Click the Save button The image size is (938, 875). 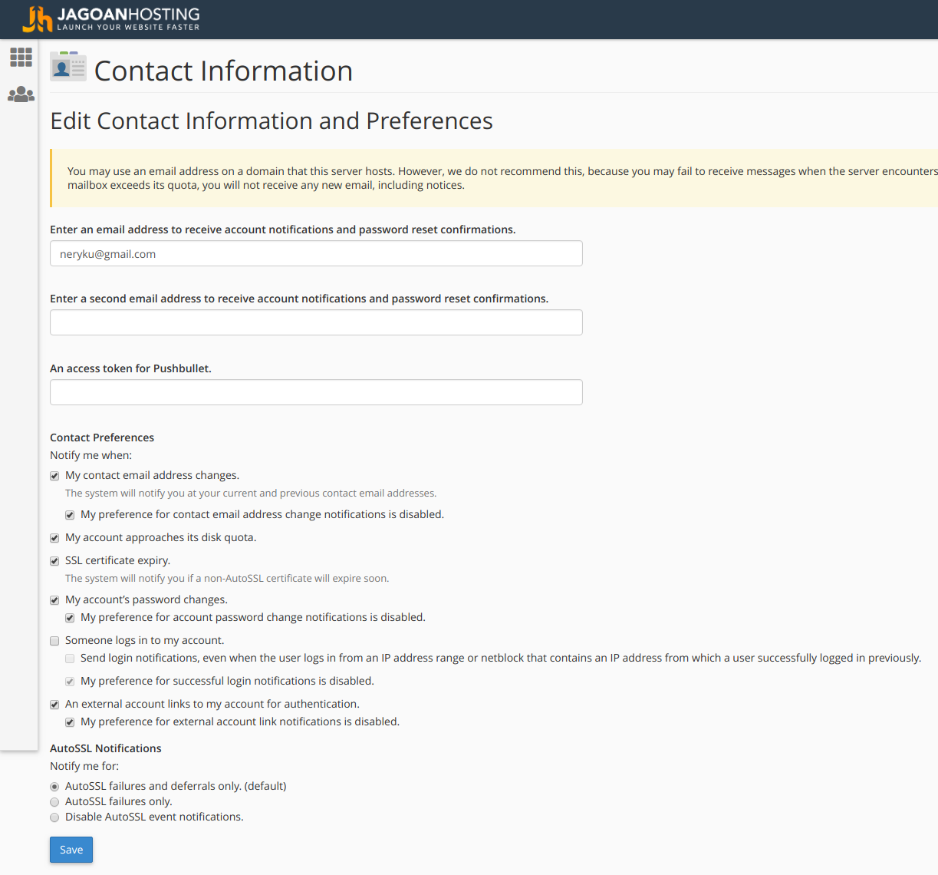[x=71, y=850]
